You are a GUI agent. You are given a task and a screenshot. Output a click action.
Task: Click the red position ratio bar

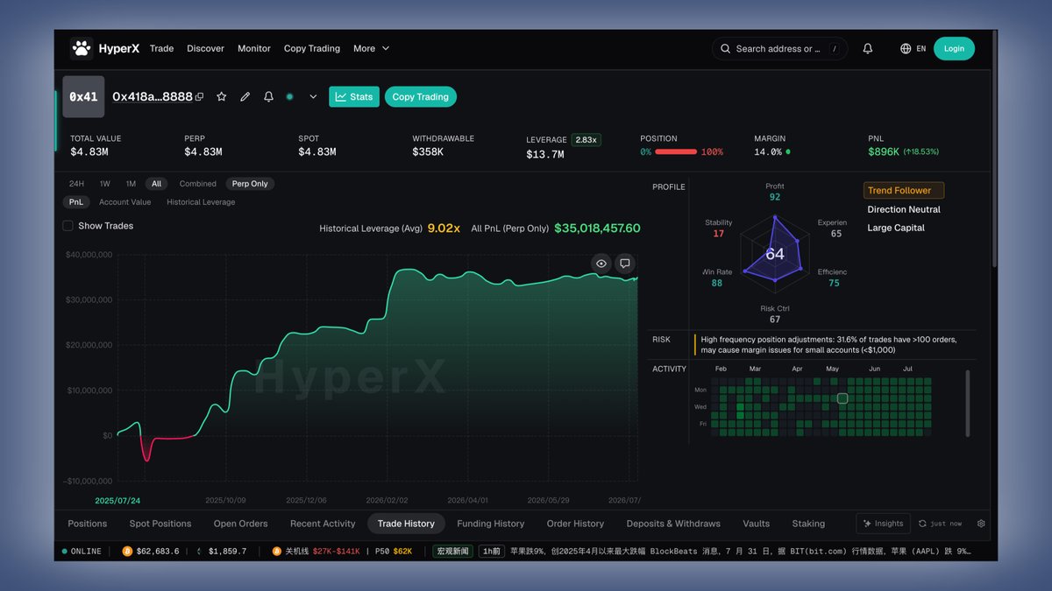676,152
